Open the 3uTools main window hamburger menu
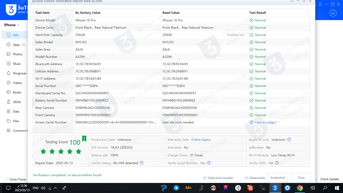Screen dimensions: 343x193 tap(320, 4)
